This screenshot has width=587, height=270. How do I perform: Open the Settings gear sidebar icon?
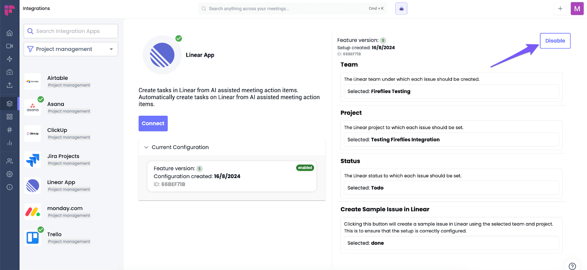click(10, 174)
